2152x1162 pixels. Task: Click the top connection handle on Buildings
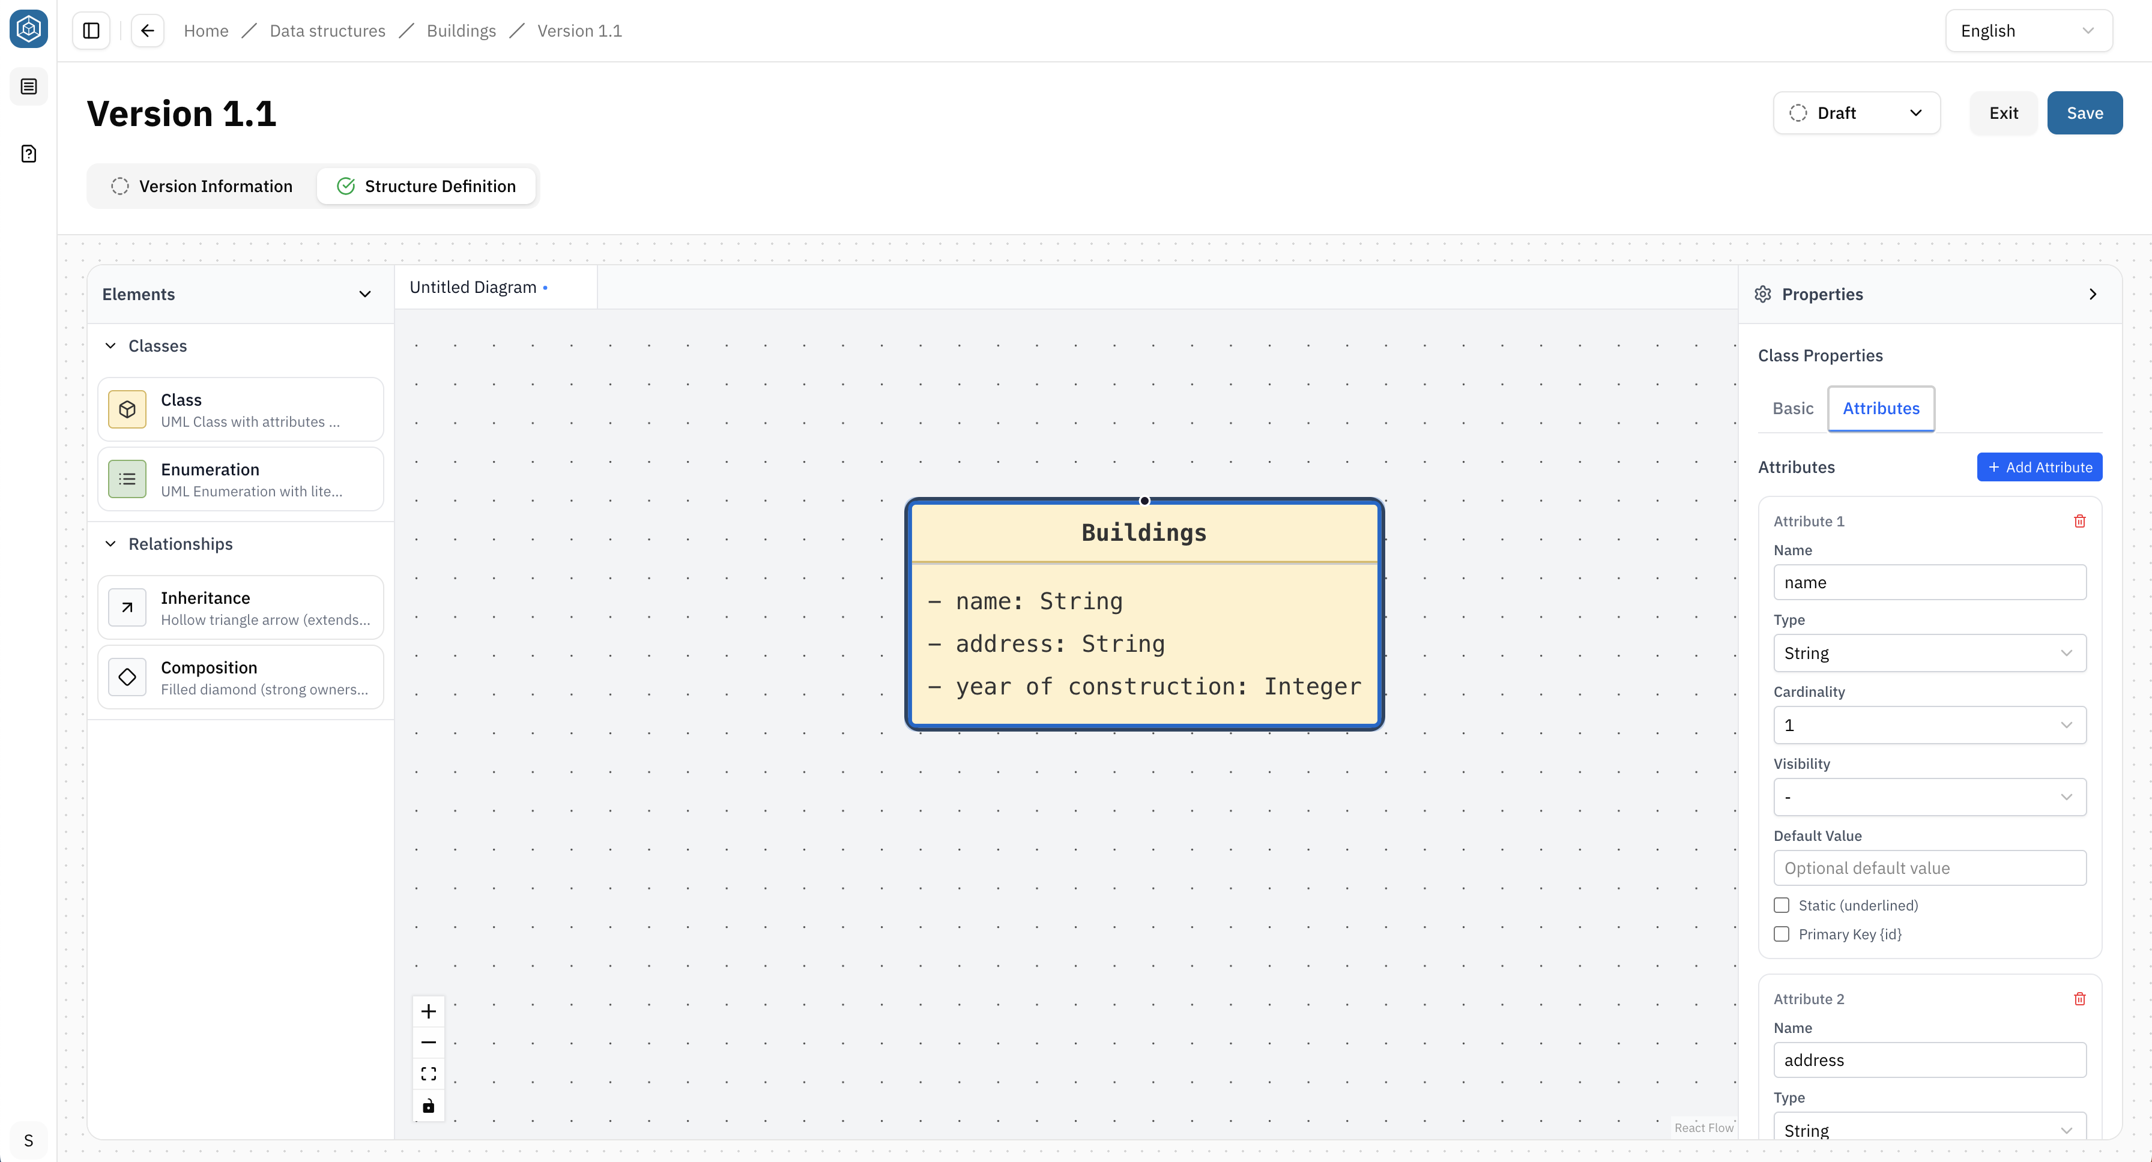tap(1144, 501)
